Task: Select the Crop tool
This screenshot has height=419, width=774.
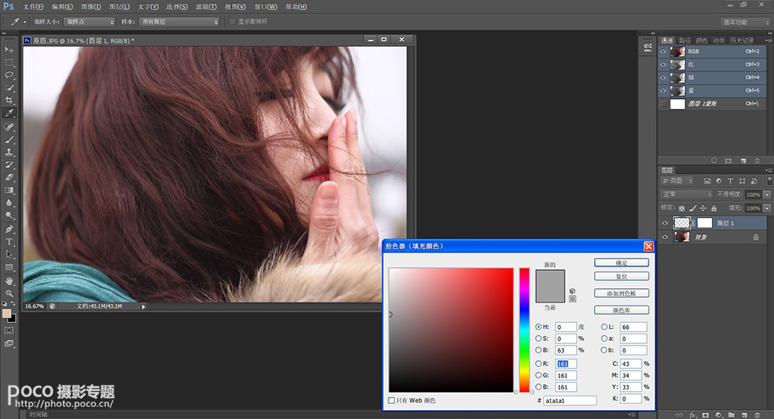Action: pyautogui.click(x=9, y=101)
